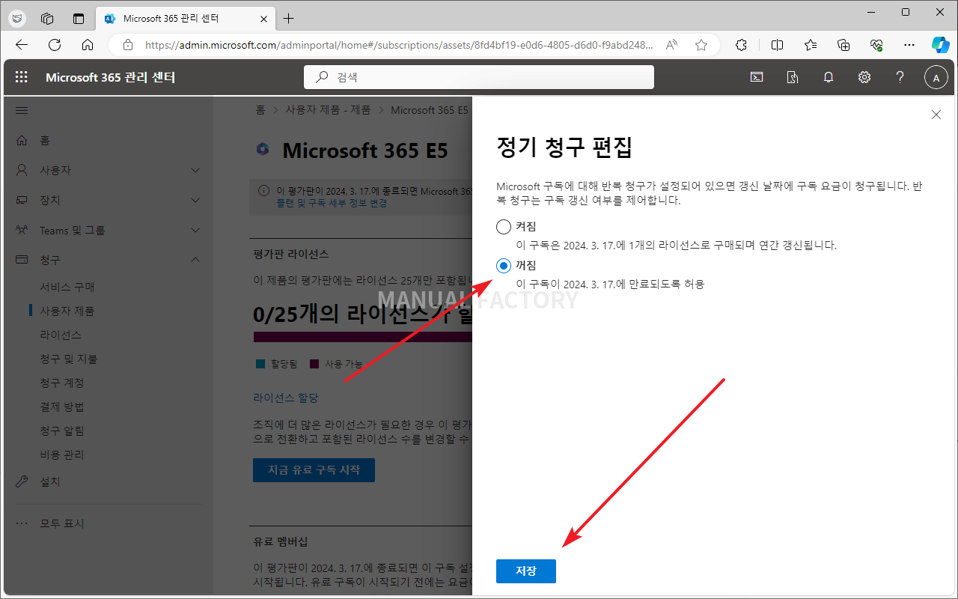
Task: Open tab actions menu icon
Action: (x=79, y=18)
